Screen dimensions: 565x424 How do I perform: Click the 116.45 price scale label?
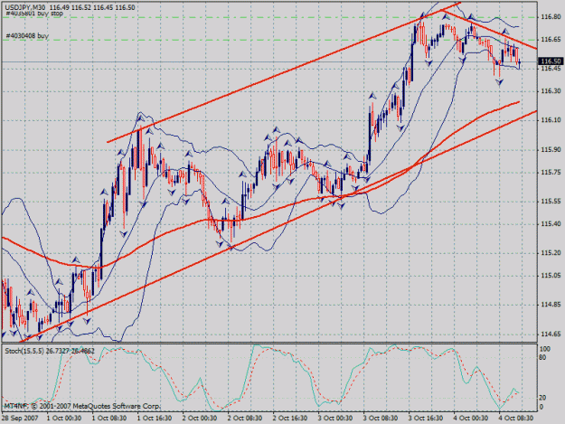pyautogui.click(x=551, y=69)
